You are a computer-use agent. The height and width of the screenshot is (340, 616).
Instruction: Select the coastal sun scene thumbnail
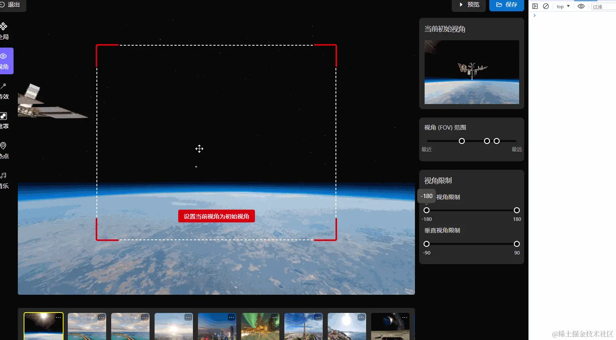coord(347,326)
